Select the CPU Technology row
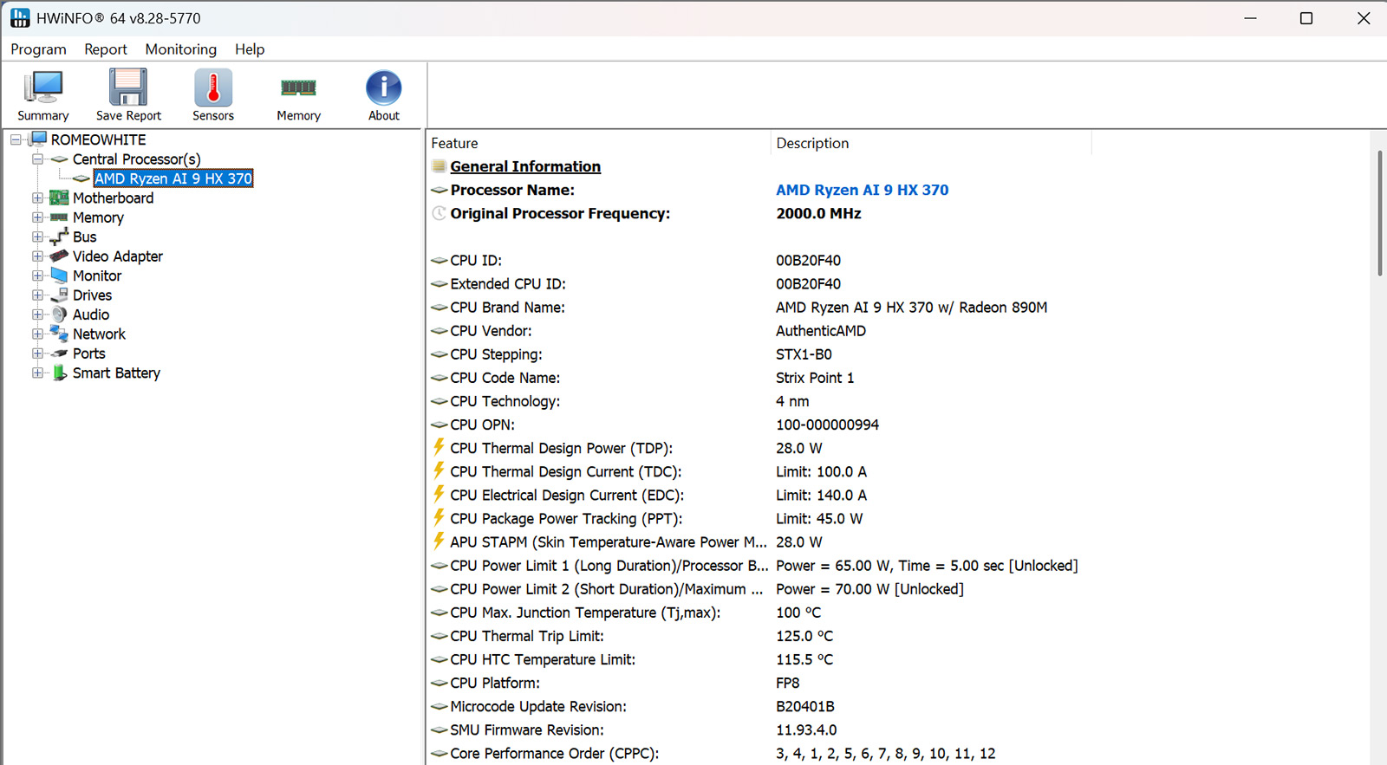Viewport: 1387px width, 765px height. 898,401
